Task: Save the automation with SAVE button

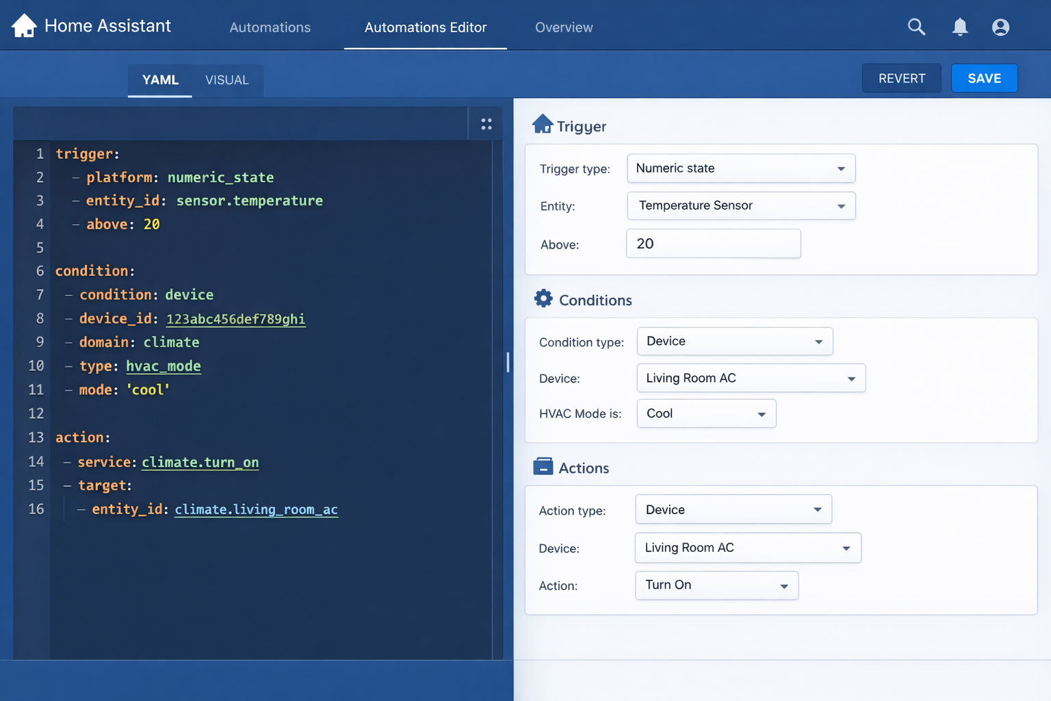Action: (x=985, y=78)
